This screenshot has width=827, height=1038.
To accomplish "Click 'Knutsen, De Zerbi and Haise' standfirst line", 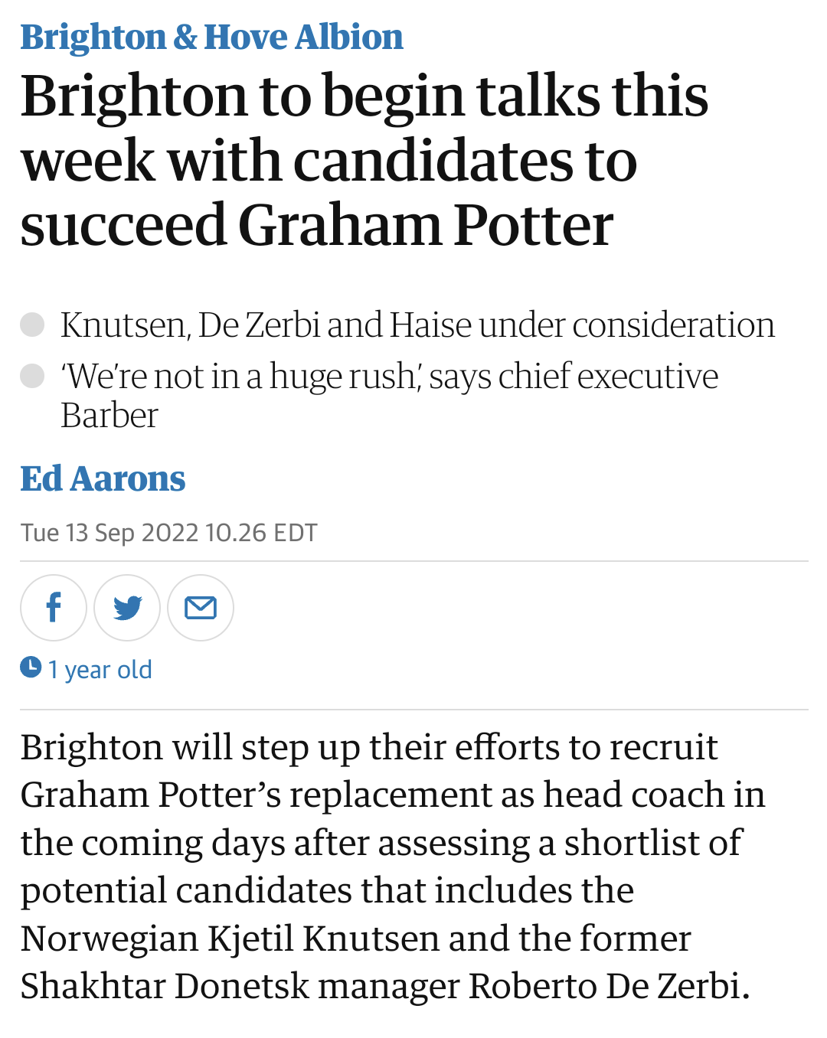I will click(417, 325).
